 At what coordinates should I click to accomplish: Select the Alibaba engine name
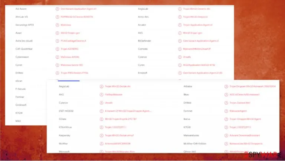coord(187,87)
